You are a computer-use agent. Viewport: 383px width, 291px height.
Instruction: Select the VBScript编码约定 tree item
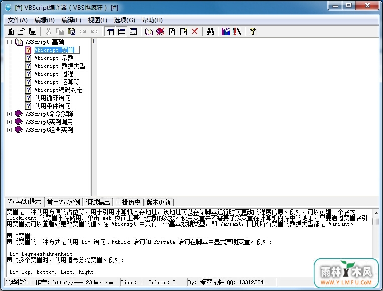click(x=58, y=90)
